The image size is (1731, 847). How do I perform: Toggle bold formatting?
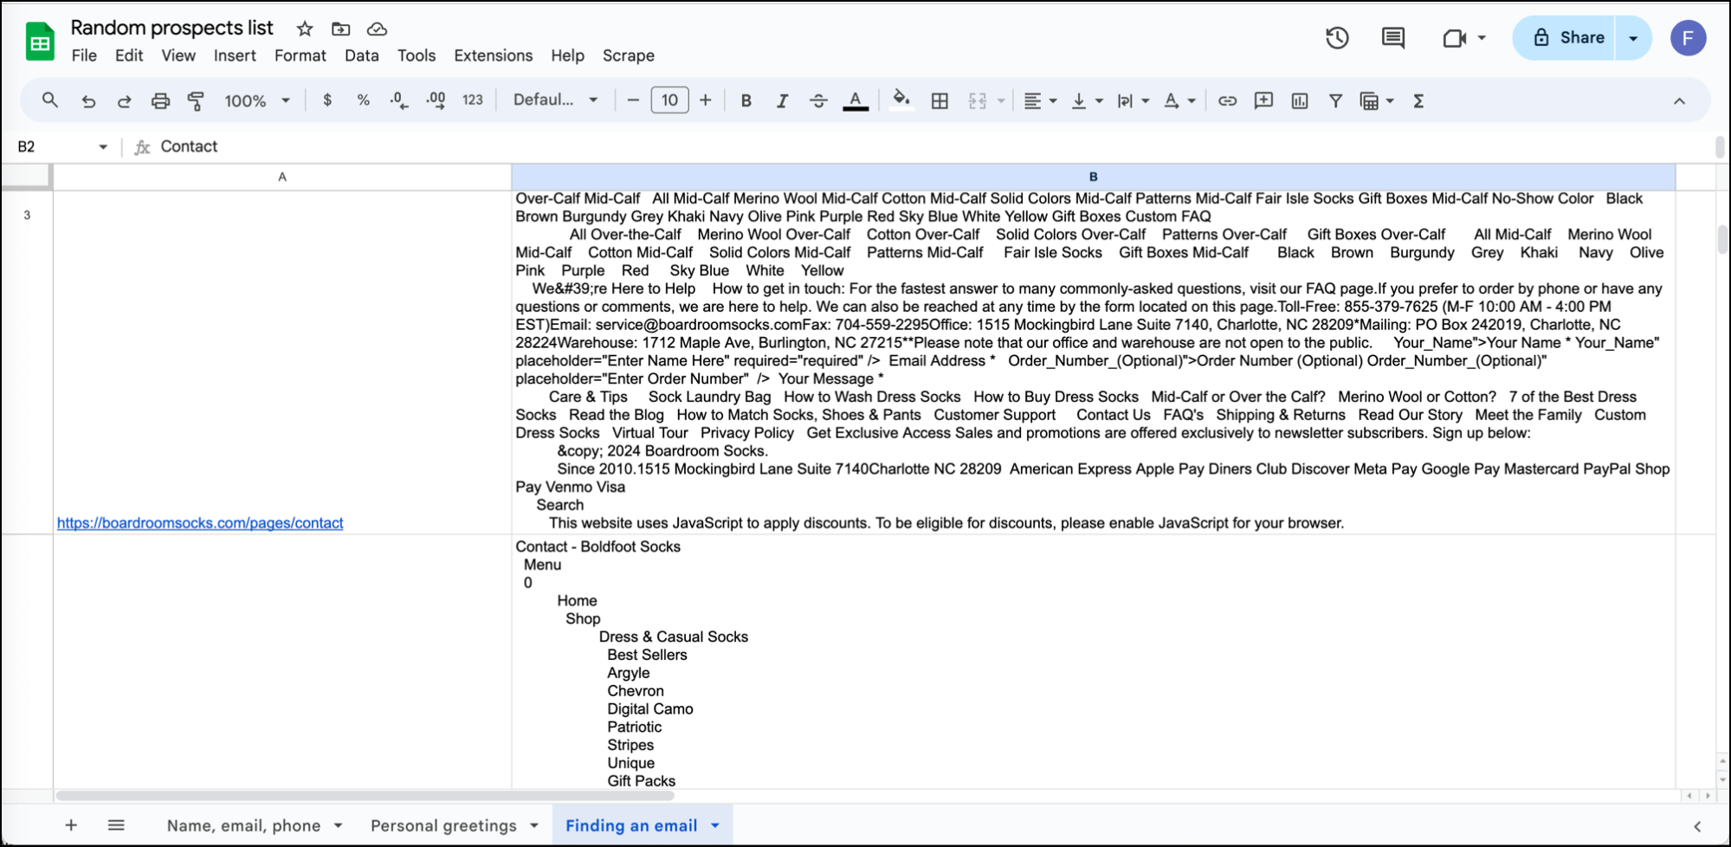point(746,100)
